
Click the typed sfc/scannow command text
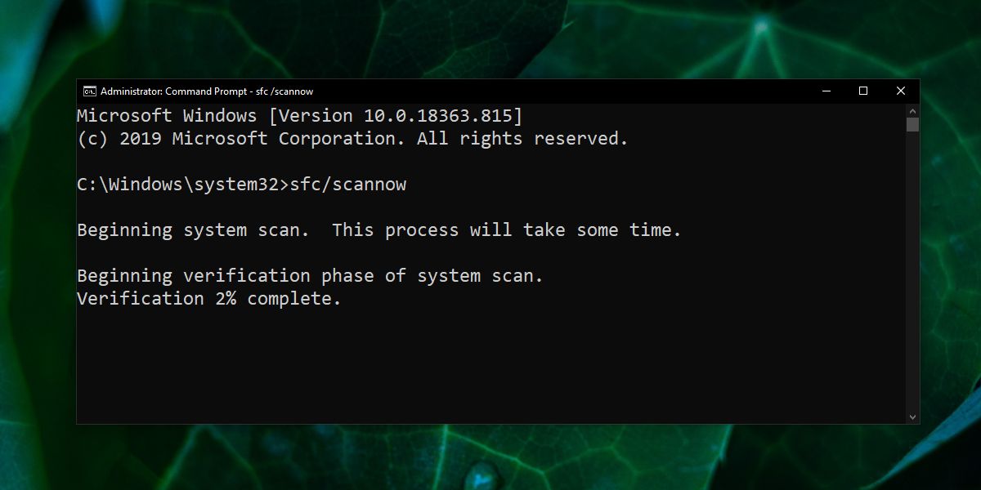348,185
